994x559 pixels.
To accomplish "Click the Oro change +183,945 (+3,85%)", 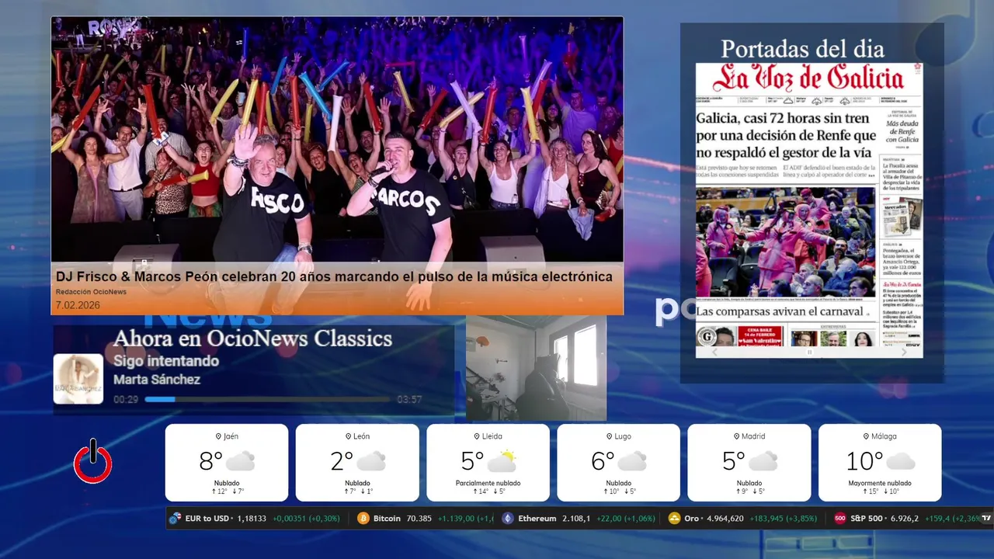I will (x=784, y=519).
